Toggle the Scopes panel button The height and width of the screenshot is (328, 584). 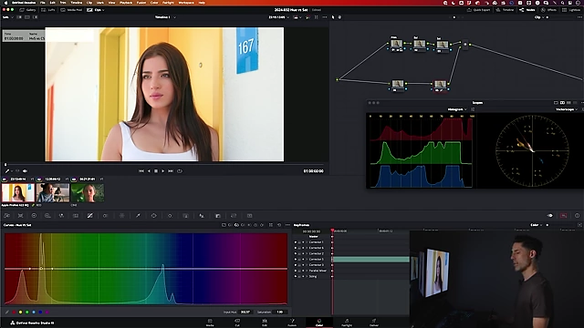coord(564,216)
